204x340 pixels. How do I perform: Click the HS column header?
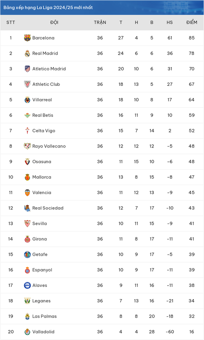(x=170, y=22)
